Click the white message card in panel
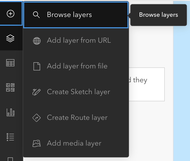 point(147,84)
